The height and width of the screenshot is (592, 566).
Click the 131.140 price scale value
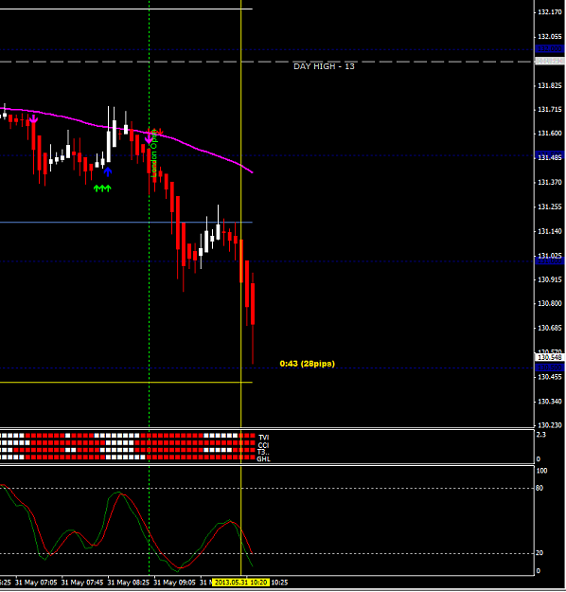550,231
